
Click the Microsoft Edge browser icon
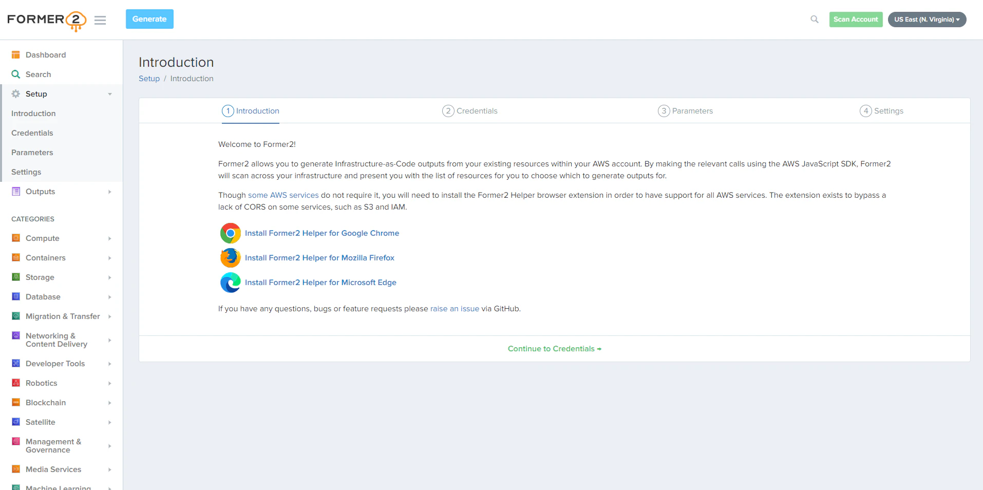click(x=231, y=282)
